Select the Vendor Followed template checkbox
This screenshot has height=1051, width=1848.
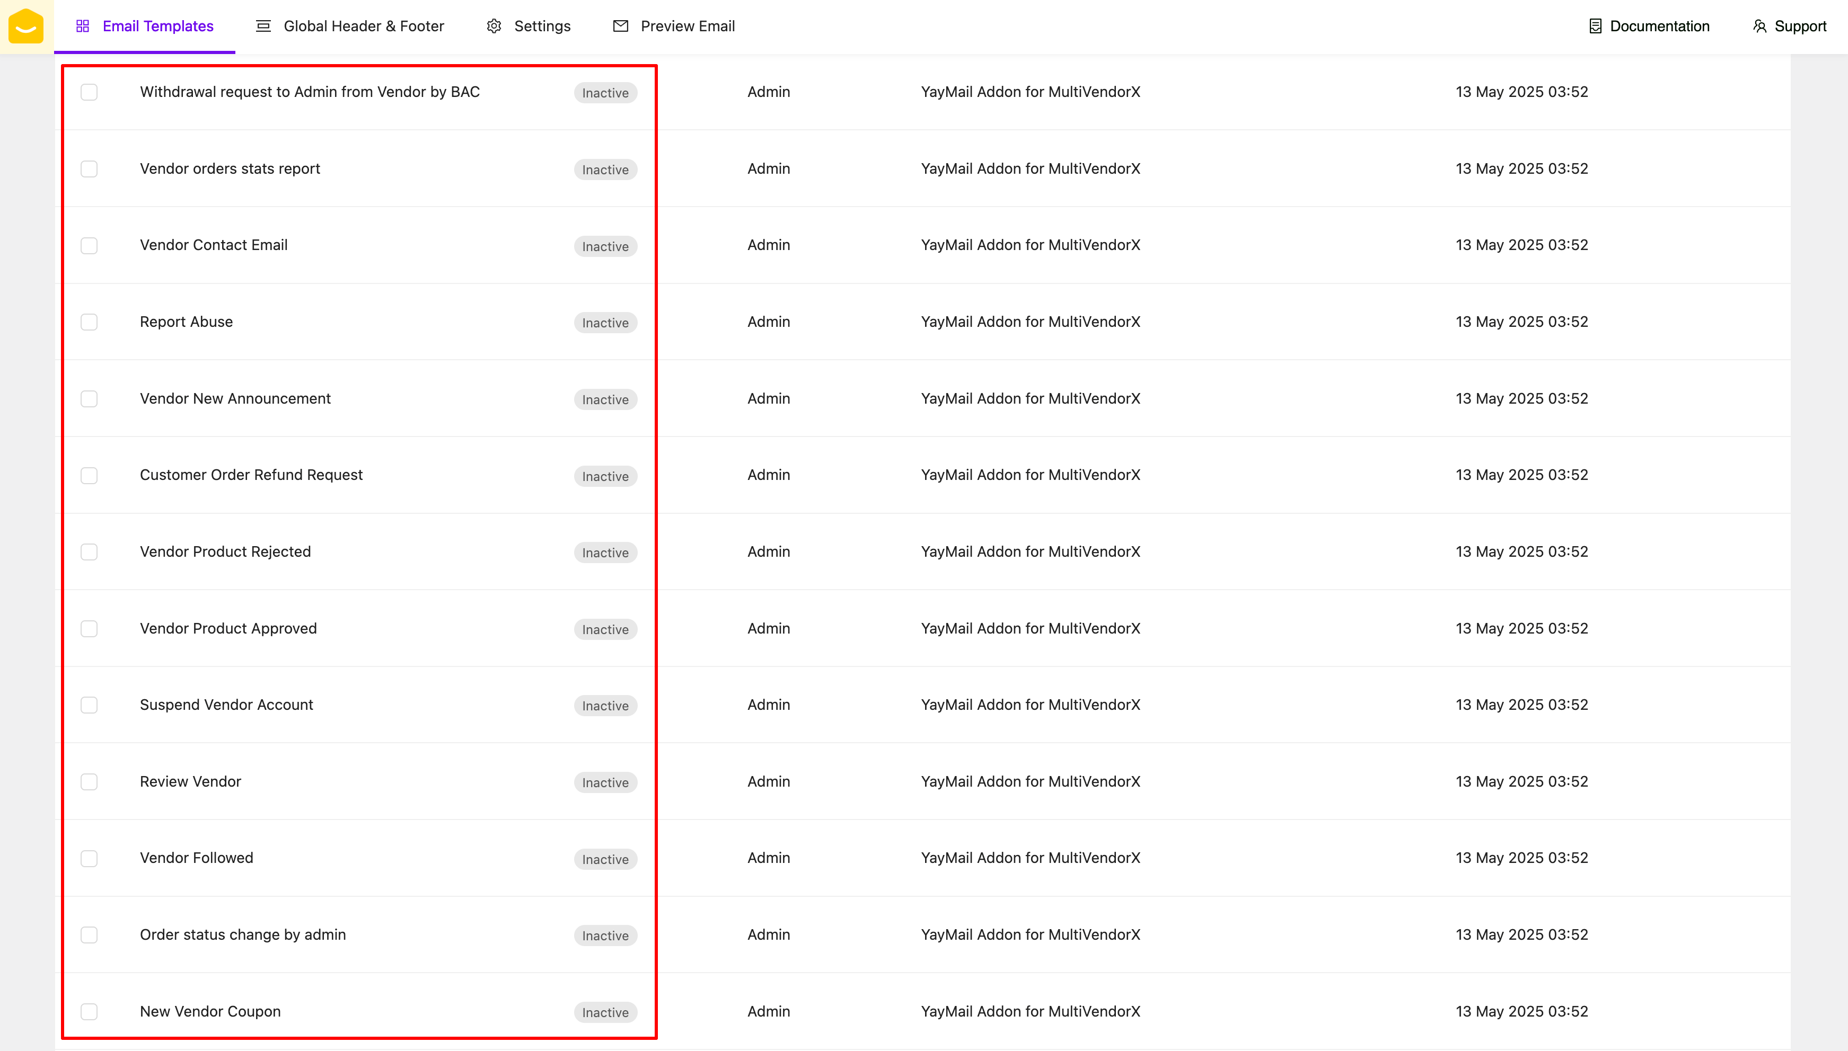pos(89,858)
